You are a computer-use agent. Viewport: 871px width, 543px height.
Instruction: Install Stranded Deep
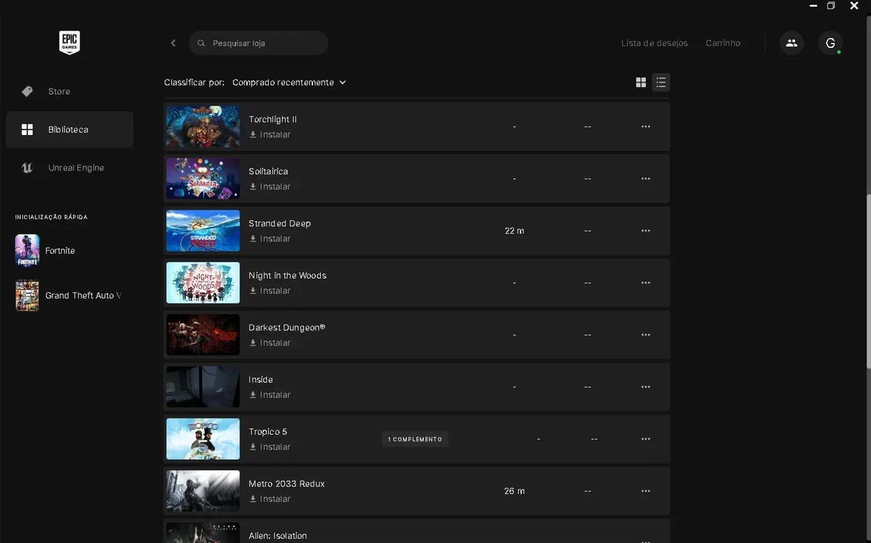(x=270, y=239)
